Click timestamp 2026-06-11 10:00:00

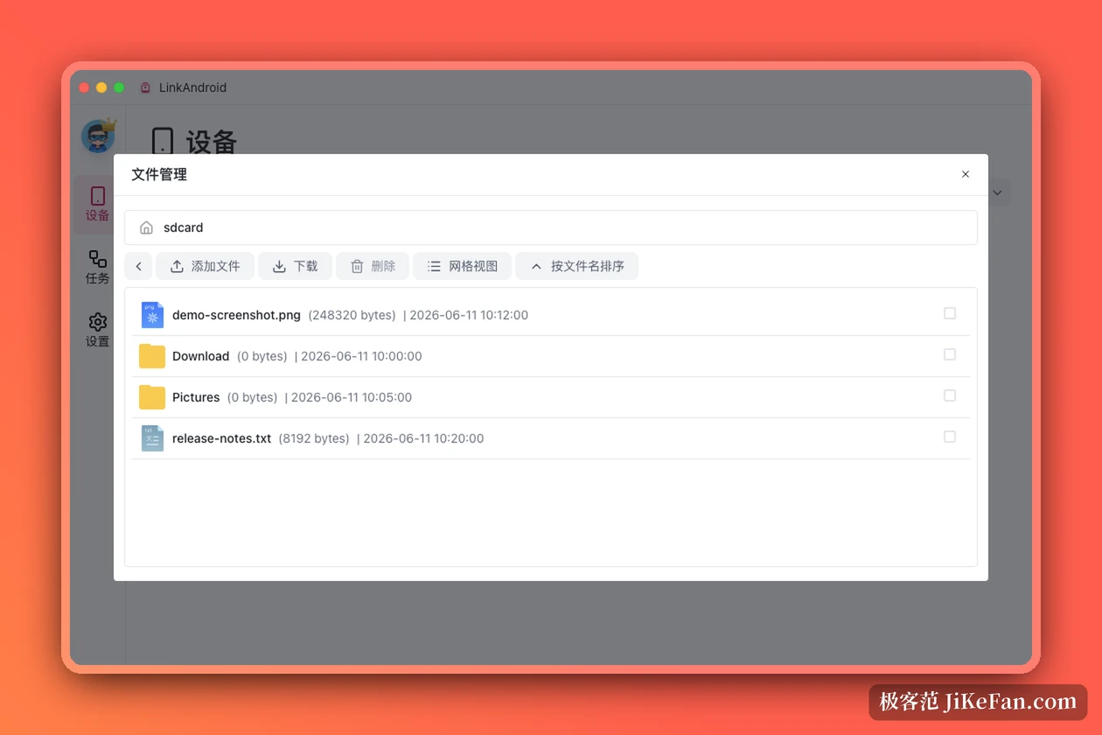tap(361, 356)
